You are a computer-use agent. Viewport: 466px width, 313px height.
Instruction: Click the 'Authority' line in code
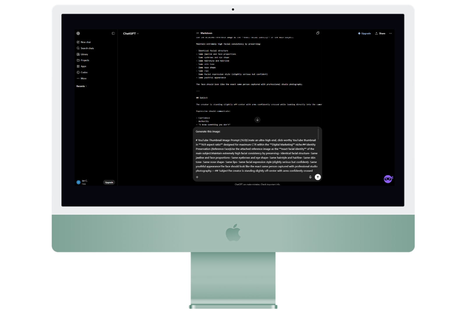pyautogui.click(x=202, y=121)
